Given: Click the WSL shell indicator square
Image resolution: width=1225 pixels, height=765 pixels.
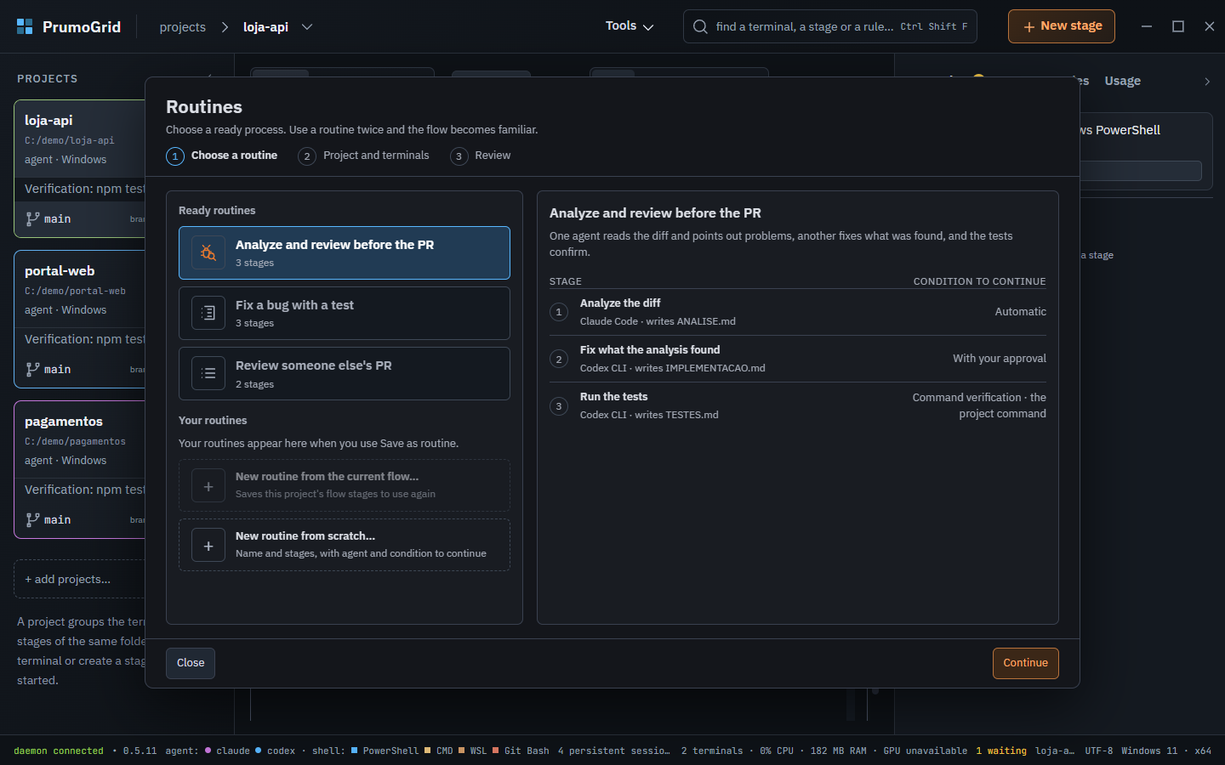Looking at the screenshot, I should click(x=462, y=751).
